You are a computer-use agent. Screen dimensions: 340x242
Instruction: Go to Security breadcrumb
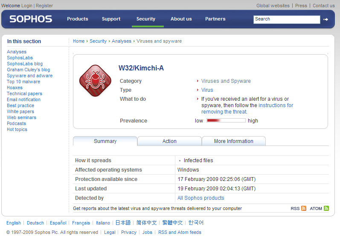[x=98, y=41]
